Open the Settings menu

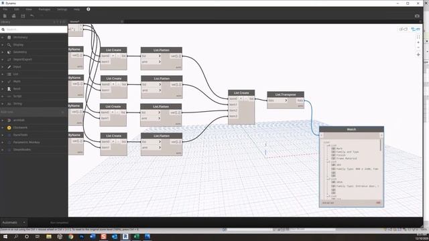pyautogui.click(x=62, y=9)
